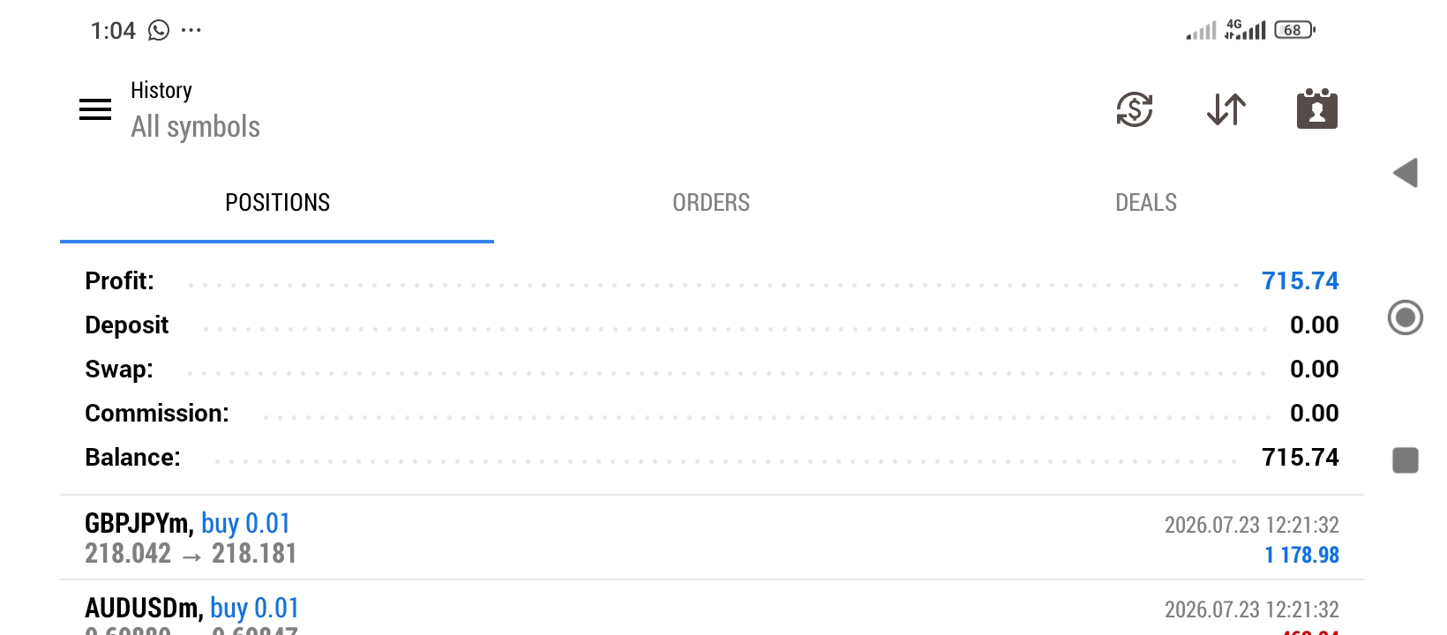Switch to the POSITIONS tab
Viewport: 1447px width, 635px height.
(277, 203)
